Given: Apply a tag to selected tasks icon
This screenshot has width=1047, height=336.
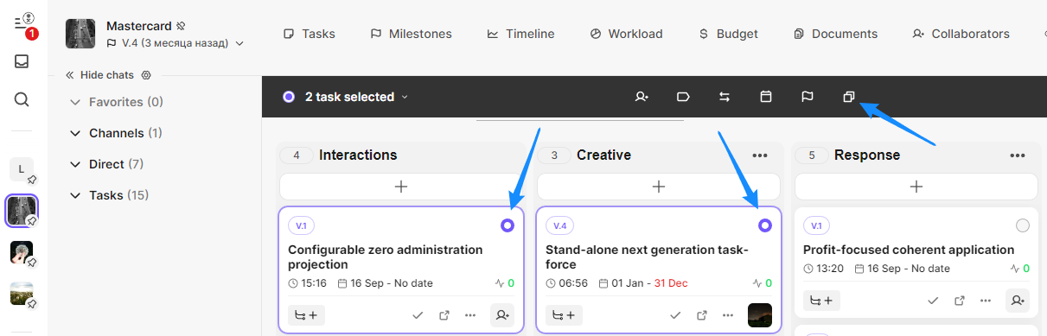Looking at the screenshot, I should (683, 97).
